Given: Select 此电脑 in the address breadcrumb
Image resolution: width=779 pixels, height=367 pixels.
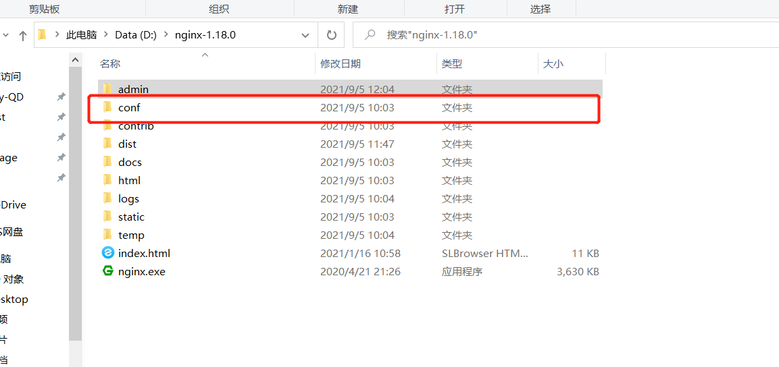Looking at the screenshot, I should (82, 35).
